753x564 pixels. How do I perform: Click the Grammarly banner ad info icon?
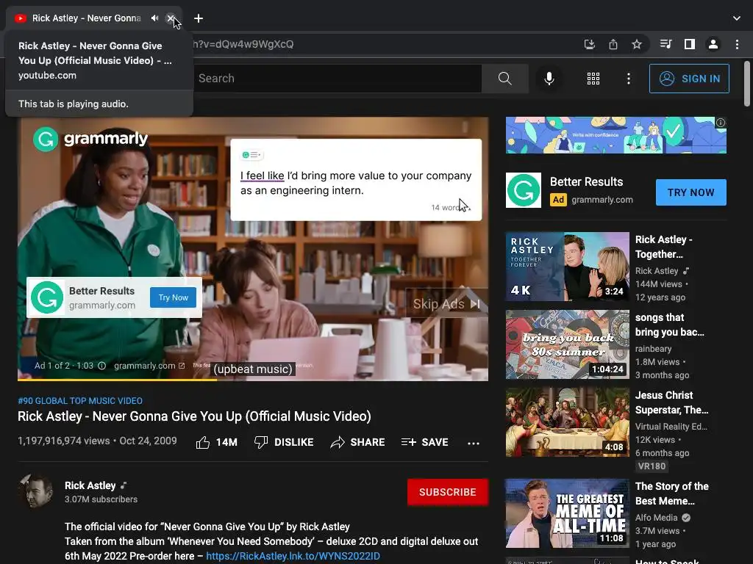[721, 123]
